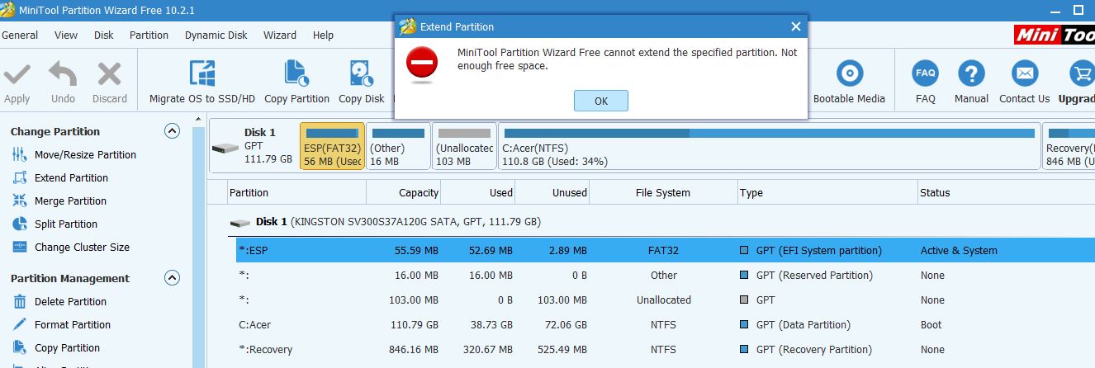Screen dimensions: 1095x368
Task: Select the C:Acer partition row
Action: [666, 324]
